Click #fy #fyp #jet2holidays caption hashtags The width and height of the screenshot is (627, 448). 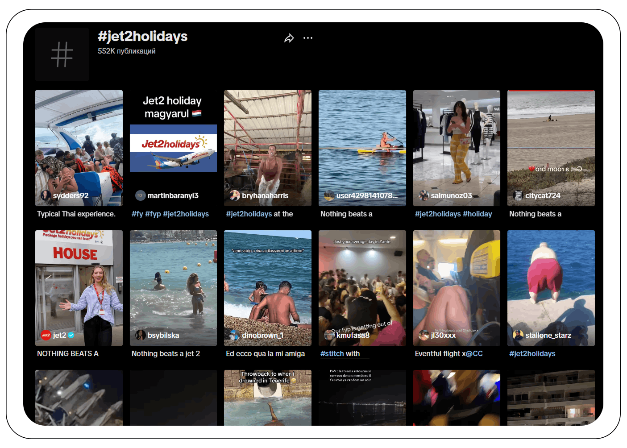coord(170,214)
